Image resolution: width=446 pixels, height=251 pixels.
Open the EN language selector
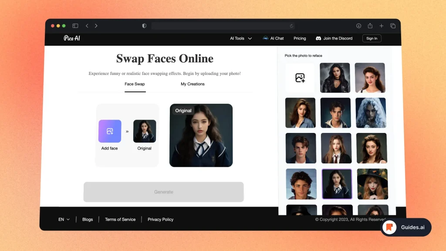coord(64,220)
